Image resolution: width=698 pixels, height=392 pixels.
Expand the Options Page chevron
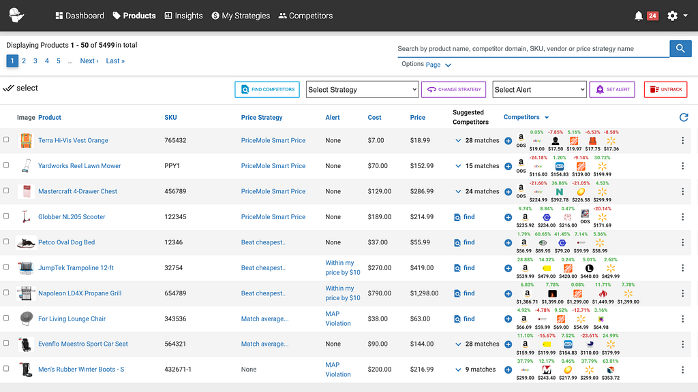pos(449,65)
